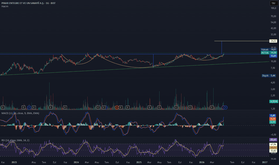The height and width of the screenshot is (165, 279).
Task: Click the earnings E marker above Kas 2024
Action: [128, 107]
